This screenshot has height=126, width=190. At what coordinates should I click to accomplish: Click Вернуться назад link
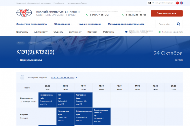click(31, 60)
